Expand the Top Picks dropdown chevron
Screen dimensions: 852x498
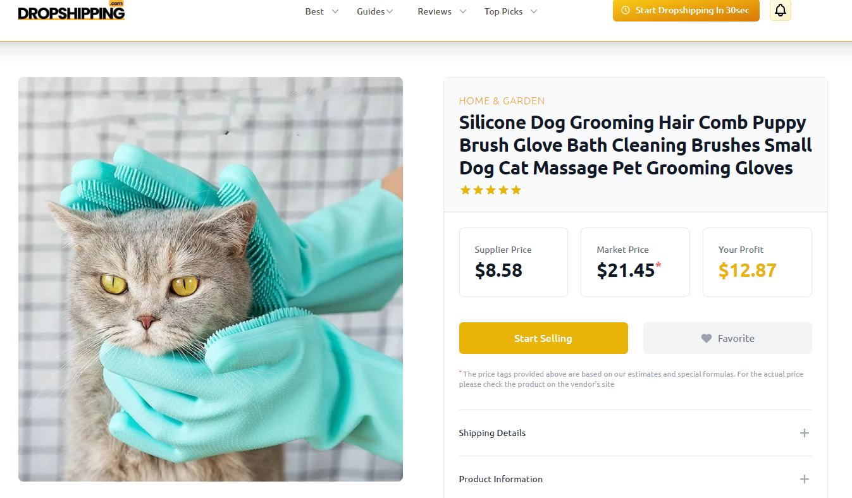[534, 11]
